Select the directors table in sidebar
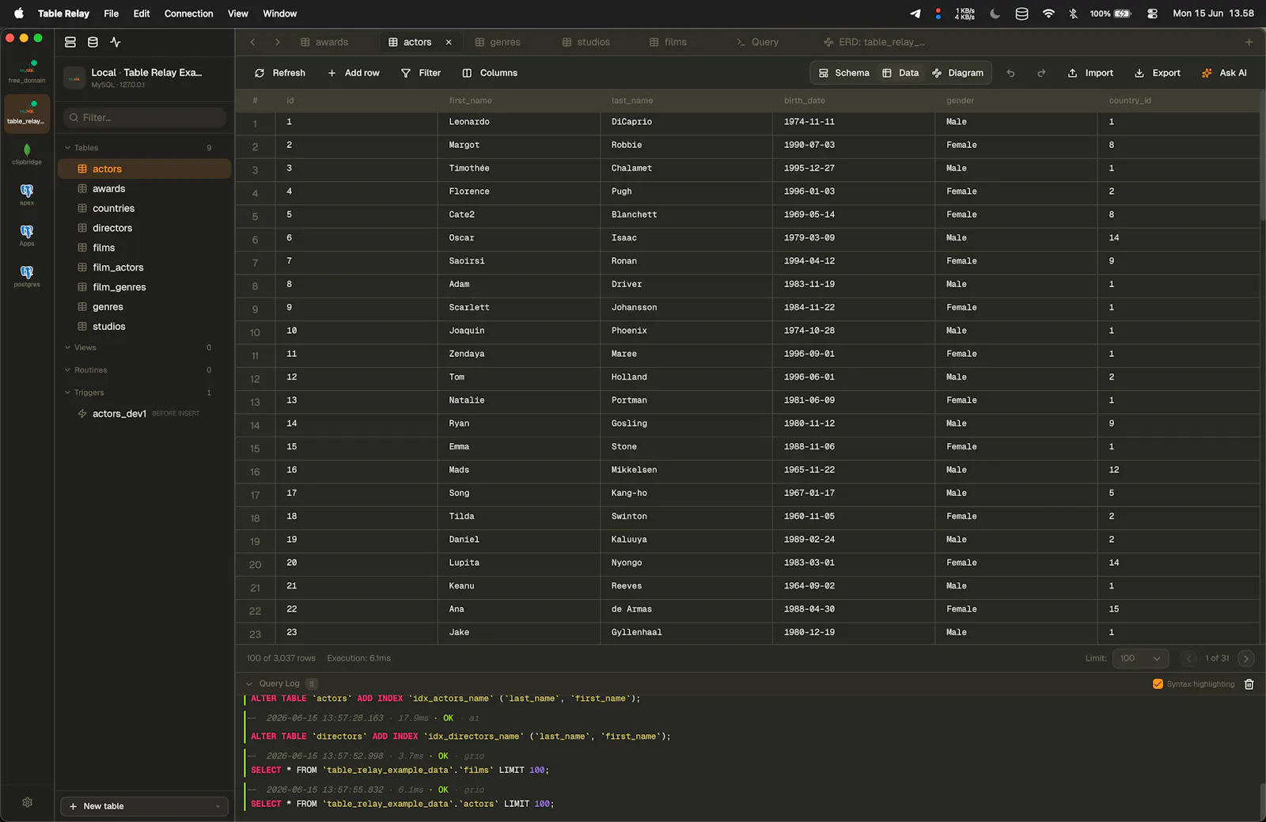This screenshot has height=822, width=1266. pyautogui.click(x=145, y=228)
